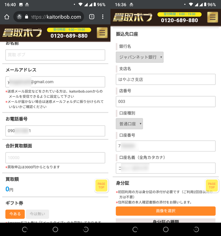Screen dimensions: 221x236
Task: Open the 銀行名 ジャパンネット銀行 dropdown
Action: click(140, 57)
